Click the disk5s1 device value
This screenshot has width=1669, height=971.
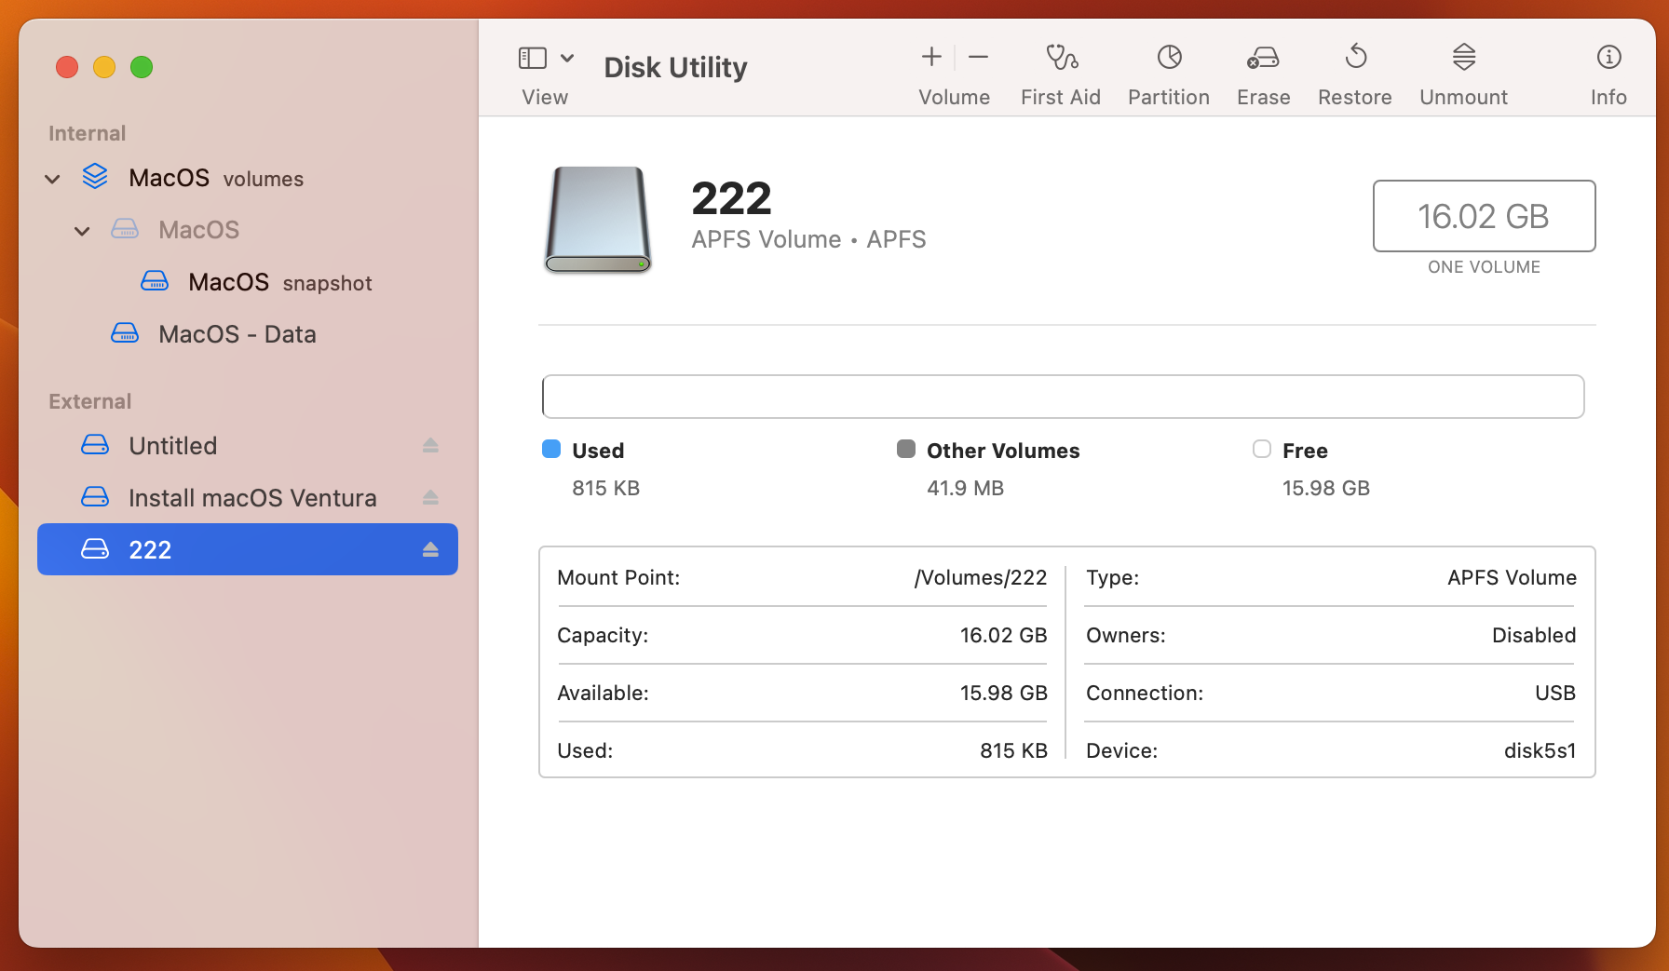(1540, 750)
